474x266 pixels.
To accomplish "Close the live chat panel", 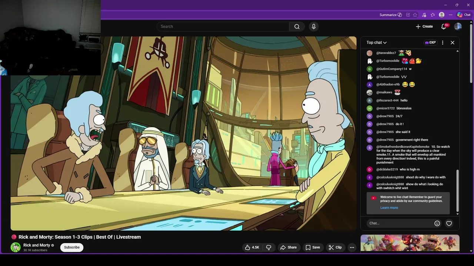I will [x=453, y=42].
